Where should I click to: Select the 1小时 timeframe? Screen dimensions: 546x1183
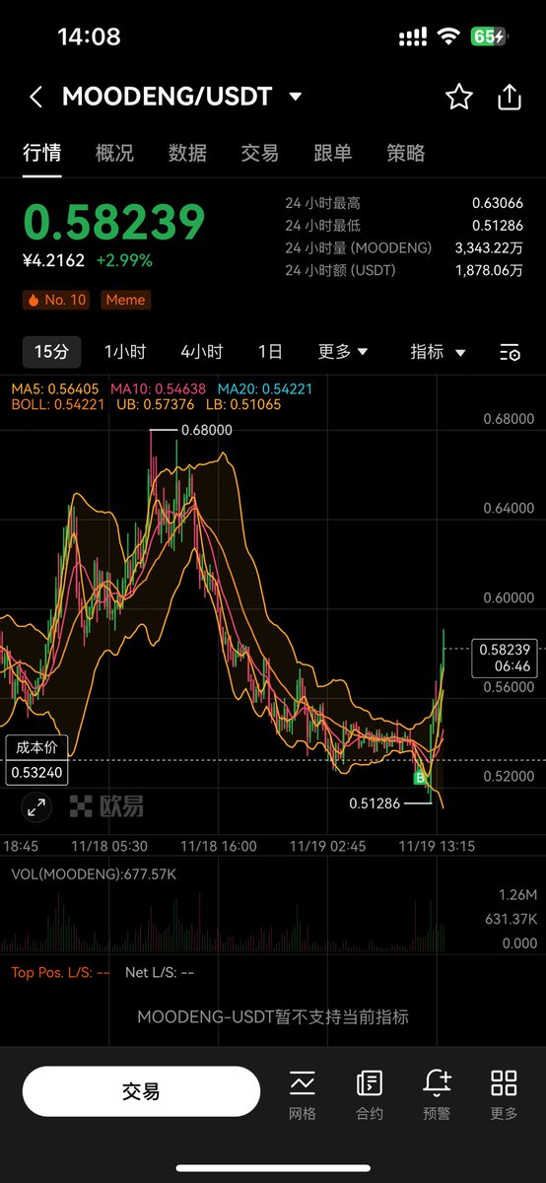125,352
